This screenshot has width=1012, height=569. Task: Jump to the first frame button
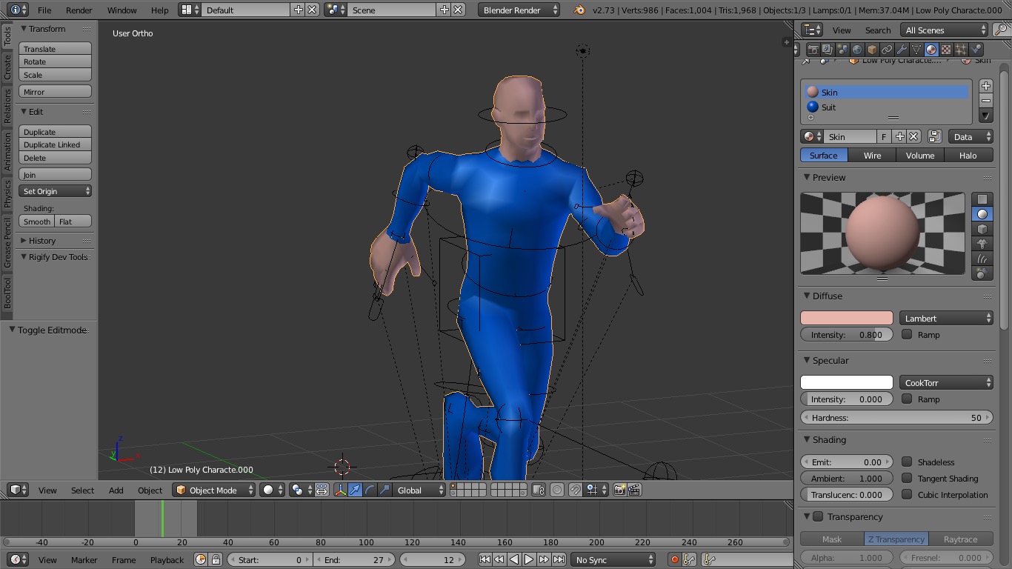(485, 559)
